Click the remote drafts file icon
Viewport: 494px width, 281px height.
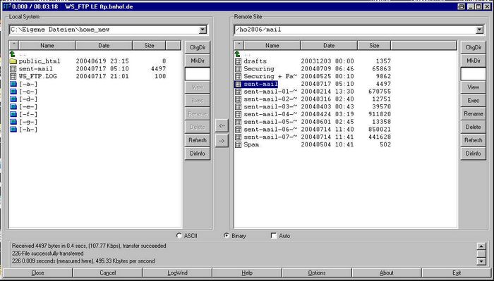[x=239, y=61]
